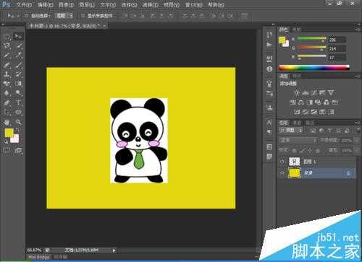Hide the Layer 1 visibility eye
The height and width of the screenshot is (262, 362).
282,162
